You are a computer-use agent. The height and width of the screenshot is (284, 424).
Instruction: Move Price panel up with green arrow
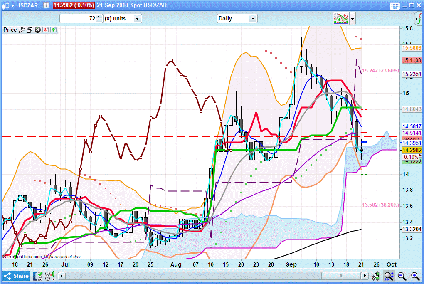coord(53,30)
